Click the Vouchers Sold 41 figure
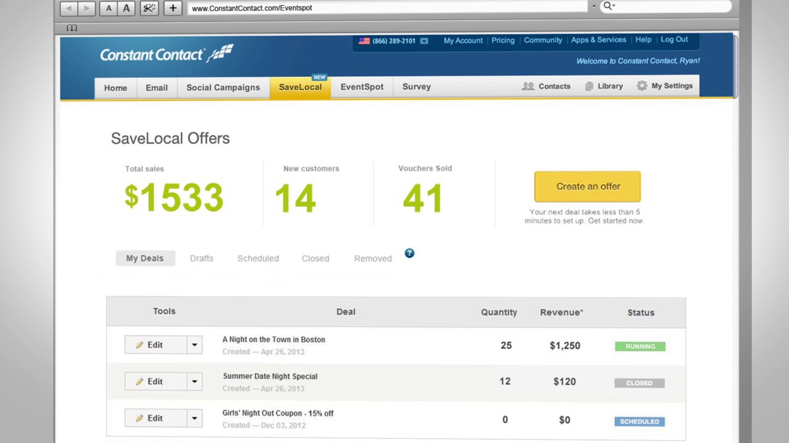This screenshot has height=443, width=789. [423, 199]
